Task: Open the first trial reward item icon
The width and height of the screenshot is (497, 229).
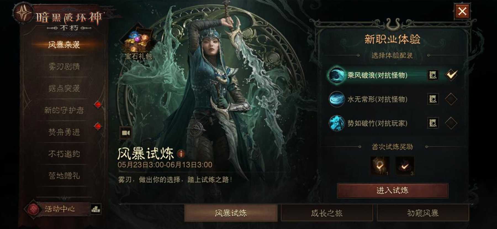Action: point(380,166)
